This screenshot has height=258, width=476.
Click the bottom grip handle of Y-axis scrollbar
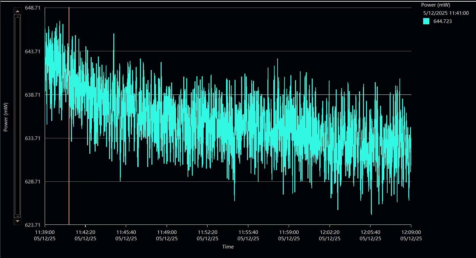[17, 216]
